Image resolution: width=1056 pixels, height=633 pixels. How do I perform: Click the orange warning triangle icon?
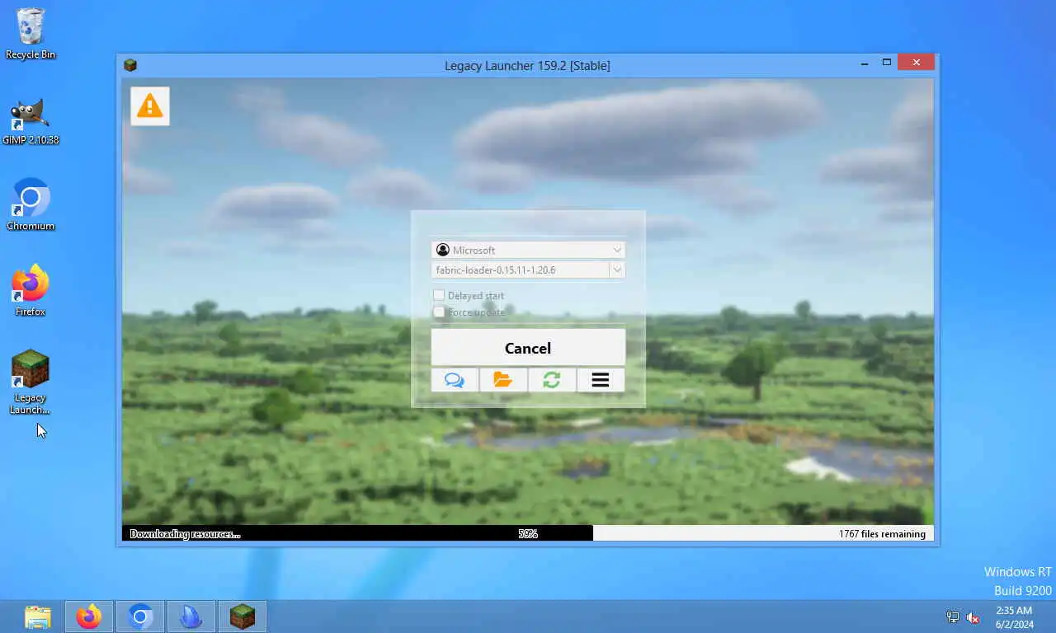[x=149, y=106]
